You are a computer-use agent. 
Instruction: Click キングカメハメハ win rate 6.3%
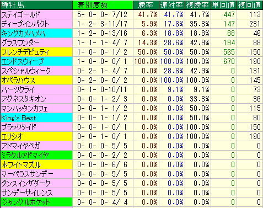149,33
